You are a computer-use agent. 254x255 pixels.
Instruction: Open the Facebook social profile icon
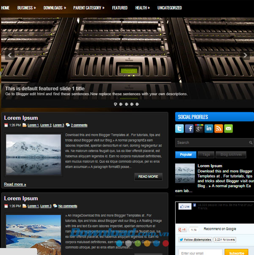pyautogui.click(x=189, y=128)
